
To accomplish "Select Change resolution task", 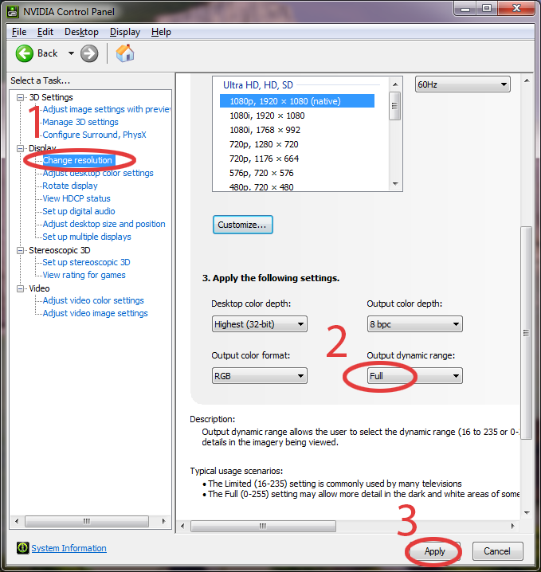I will (77, 160).
